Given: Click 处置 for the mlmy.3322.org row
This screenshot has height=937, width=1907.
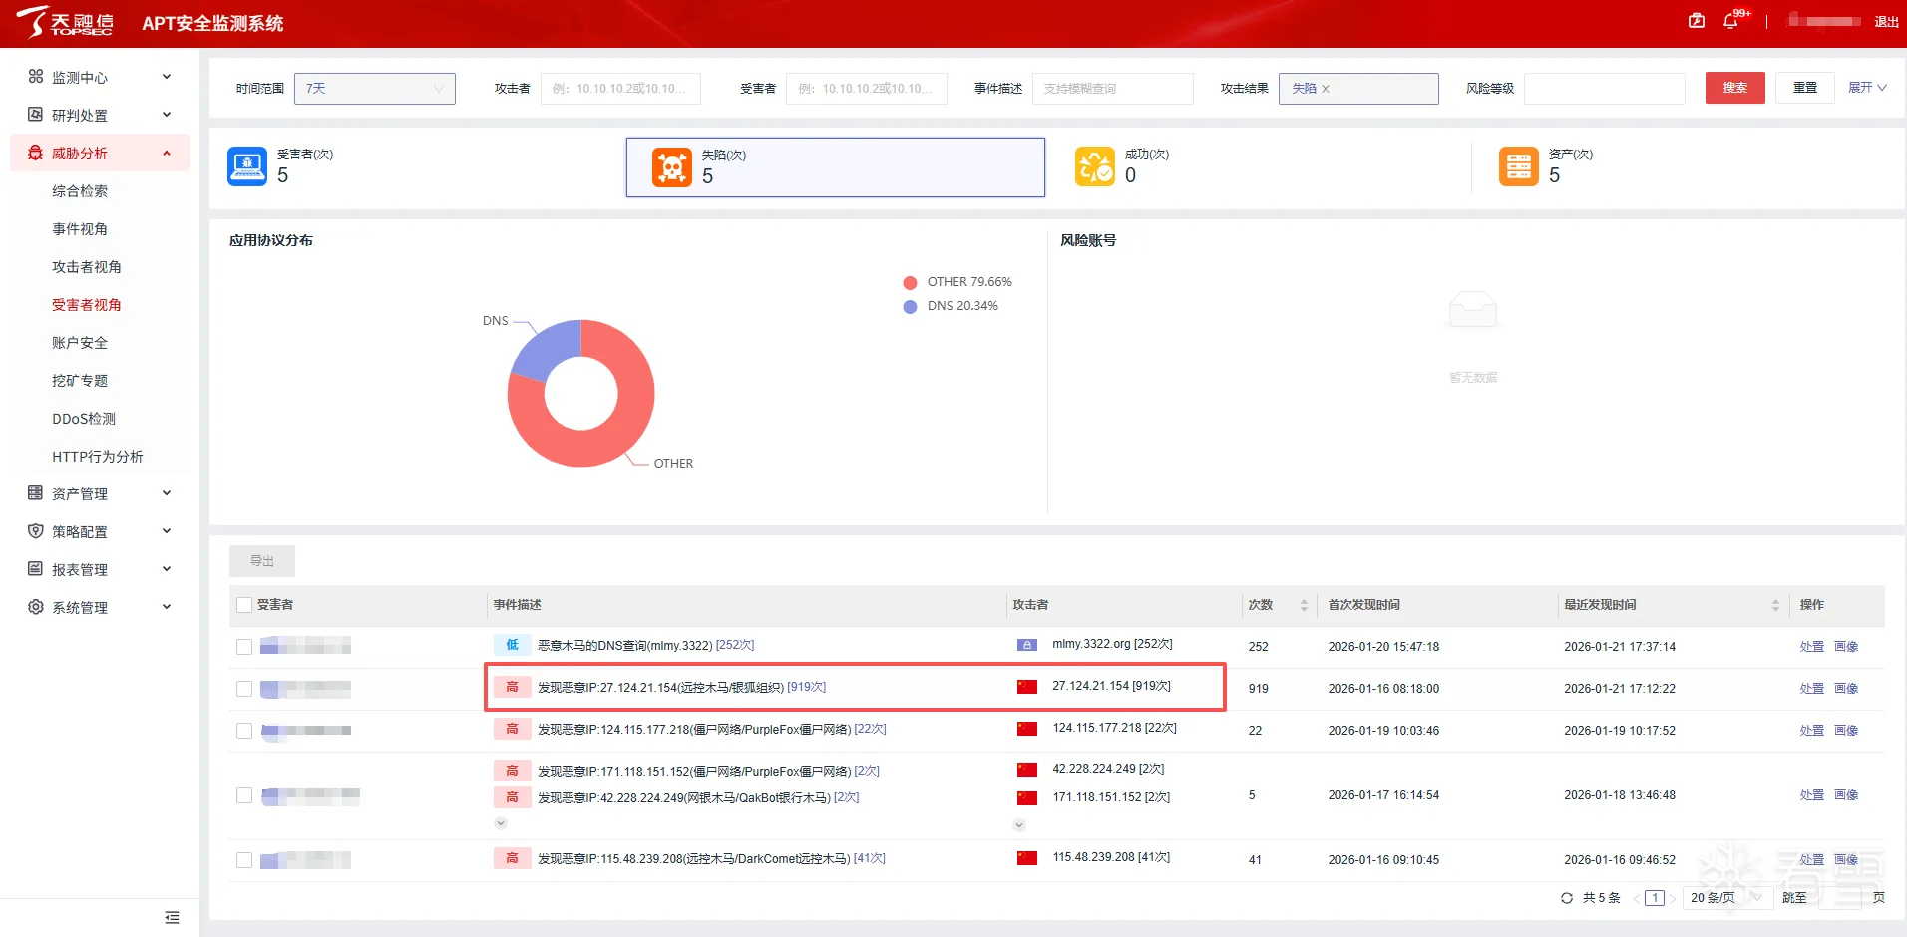Looking at the screenshot, I should point(1812,647).
